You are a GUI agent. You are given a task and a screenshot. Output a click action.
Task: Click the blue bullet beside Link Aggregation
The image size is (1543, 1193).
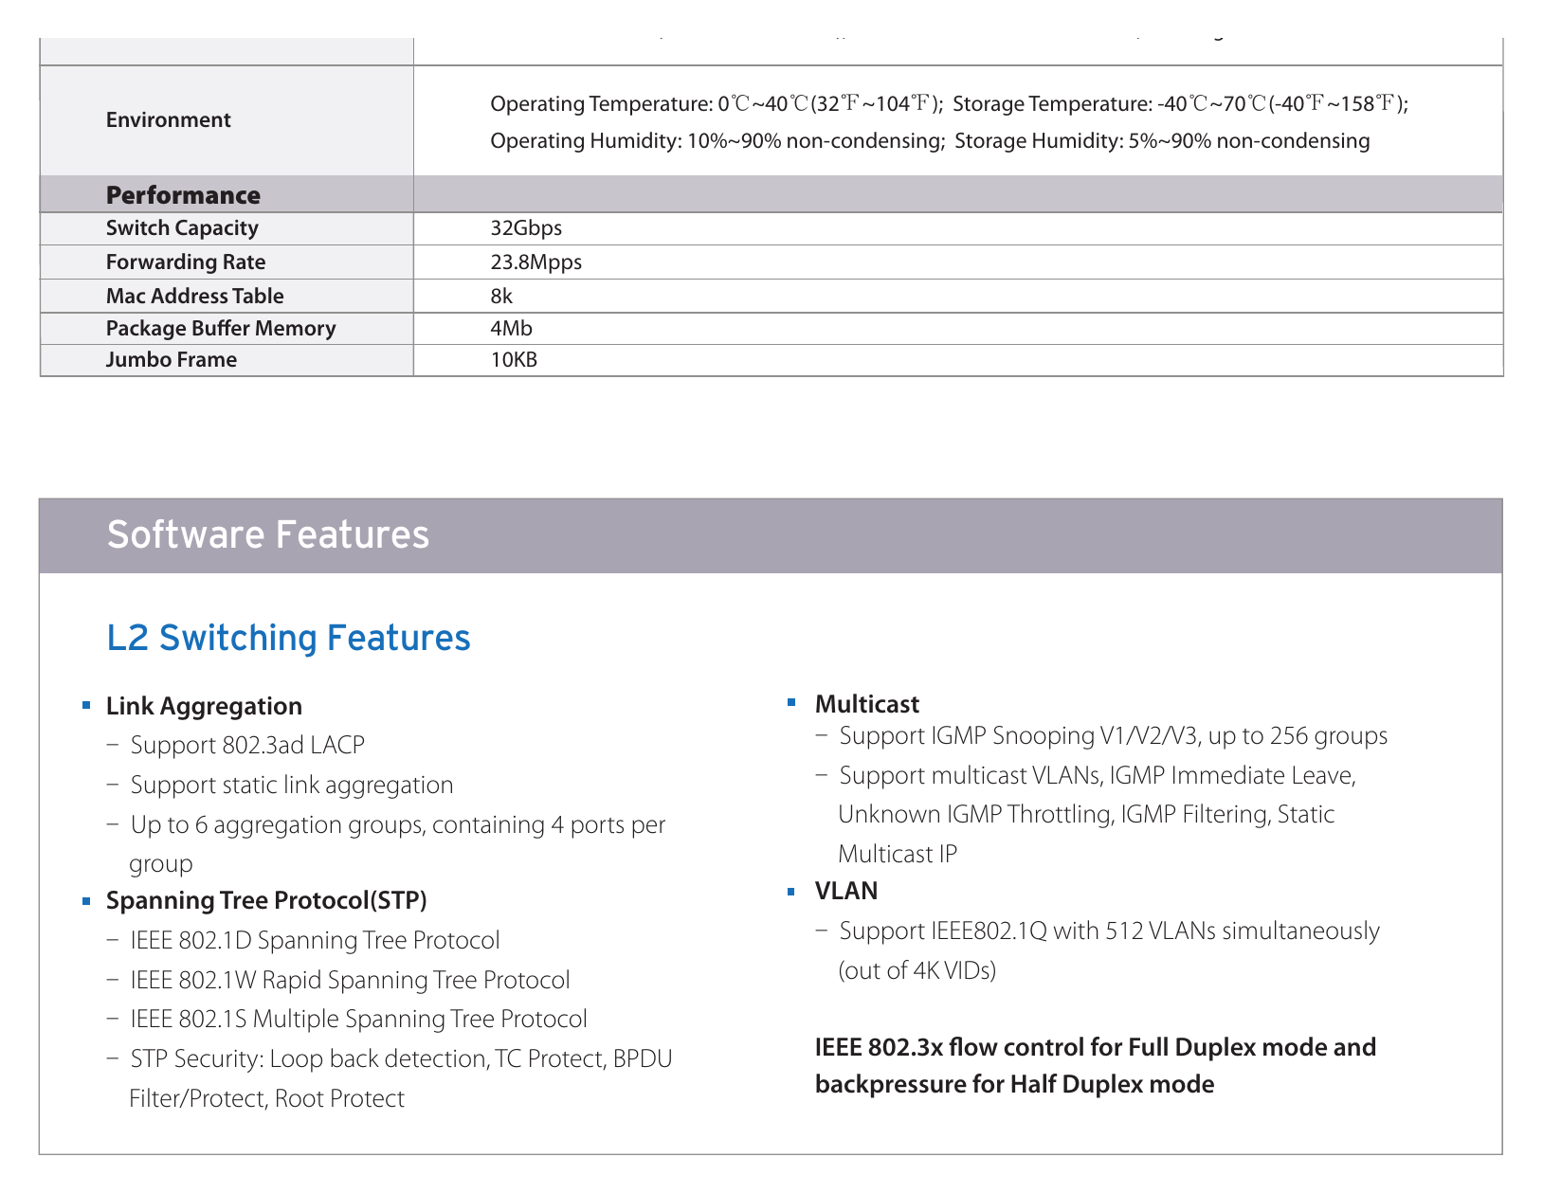tap(86, 705)
